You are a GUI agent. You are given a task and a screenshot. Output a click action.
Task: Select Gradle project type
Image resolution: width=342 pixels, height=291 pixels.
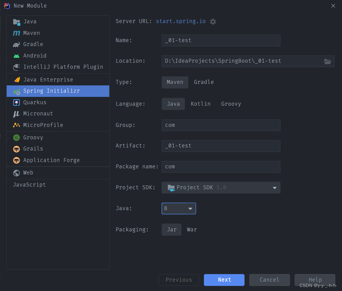tap(204, 82)
